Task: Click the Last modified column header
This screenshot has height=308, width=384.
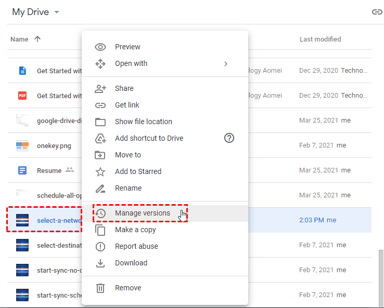Action: click(x=320, y=39)
